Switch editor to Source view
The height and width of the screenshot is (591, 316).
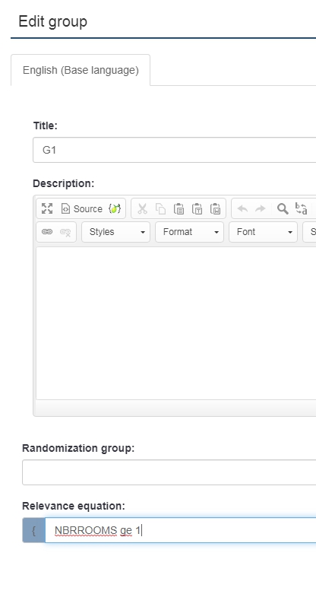pos(82,208)
